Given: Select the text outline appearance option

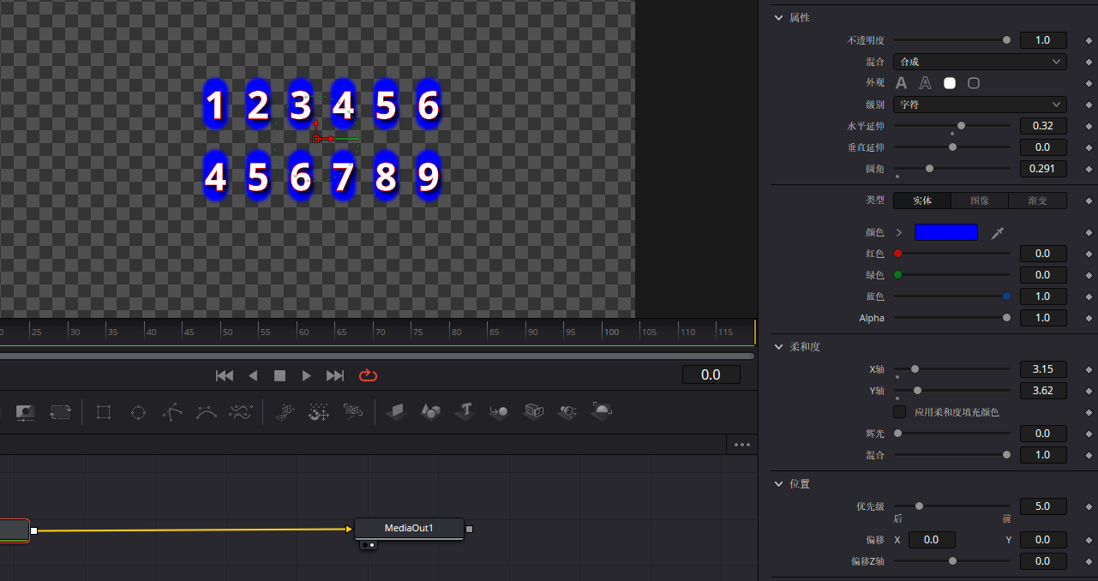Looking at the screenshot, I should (926, 83).
